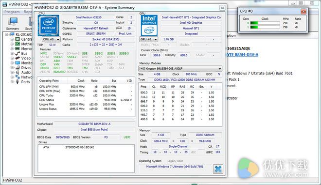Viewport: 321px width, 185px height.
Task: Click the Uncore Status row
Action: 86,109
